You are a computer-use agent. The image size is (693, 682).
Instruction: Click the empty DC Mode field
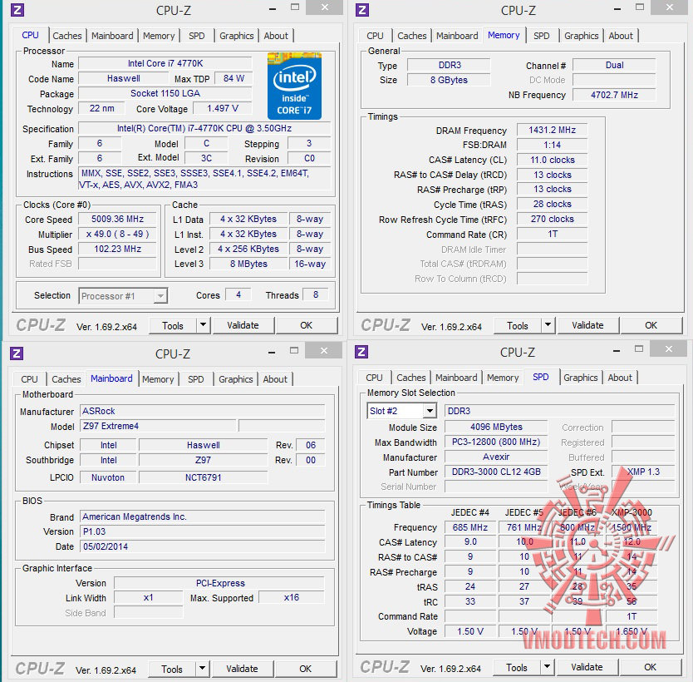tap(614, 80)
